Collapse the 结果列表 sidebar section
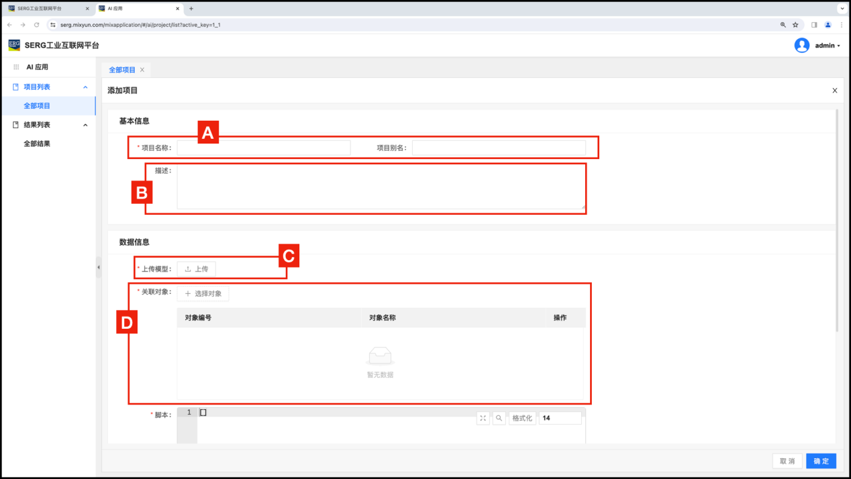This screenshot has width=851, height=479. click(85, 125)
